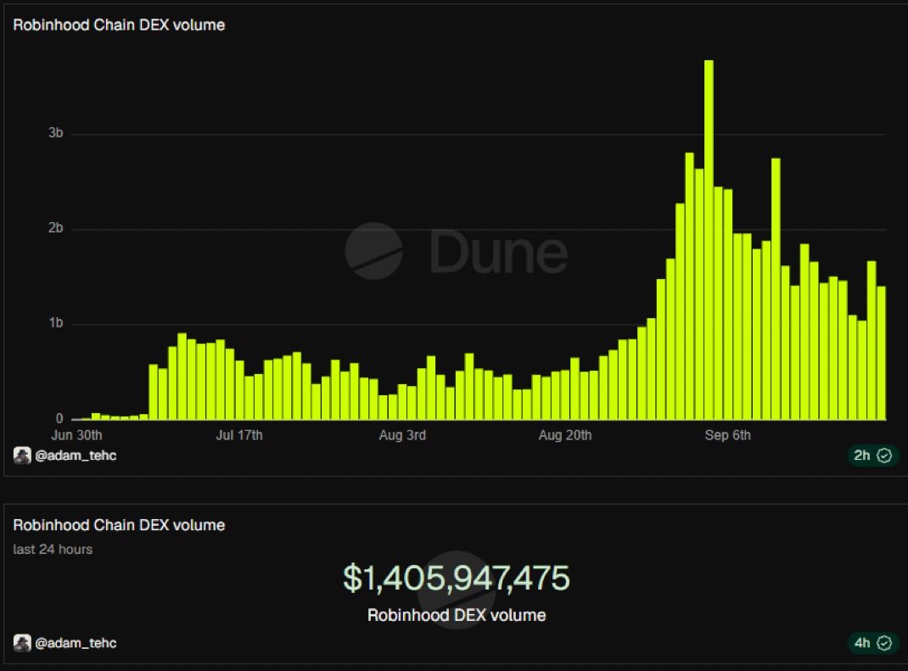Click the counter panel title Robinhood Chain DEX volume
The height and width of the screenshot is (671, 908).
tap(119, 525)
